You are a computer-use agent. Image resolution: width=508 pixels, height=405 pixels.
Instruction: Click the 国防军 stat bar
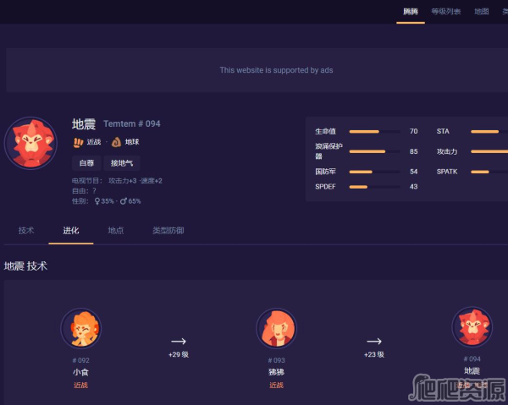[x=374, y=172]
